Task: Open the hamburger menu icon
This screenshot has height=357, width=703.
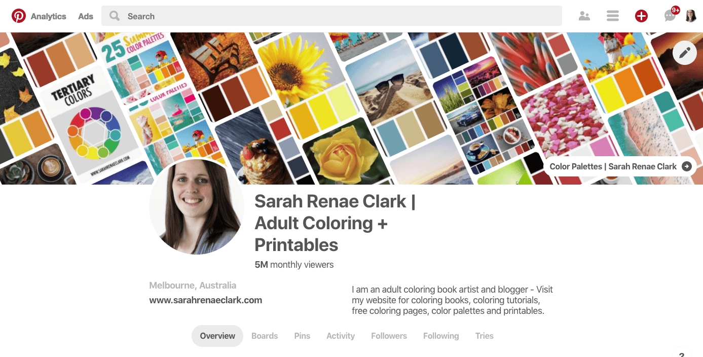Action: [x=613, y=16]
